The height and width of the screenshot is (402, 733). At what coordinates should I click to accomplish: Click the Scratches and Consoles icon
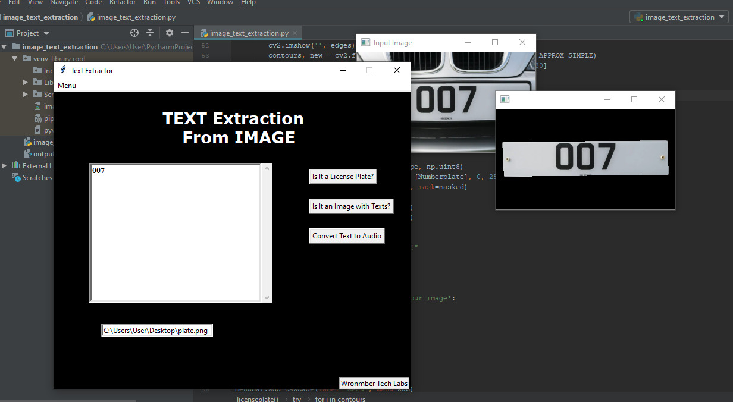pos(17,178)
